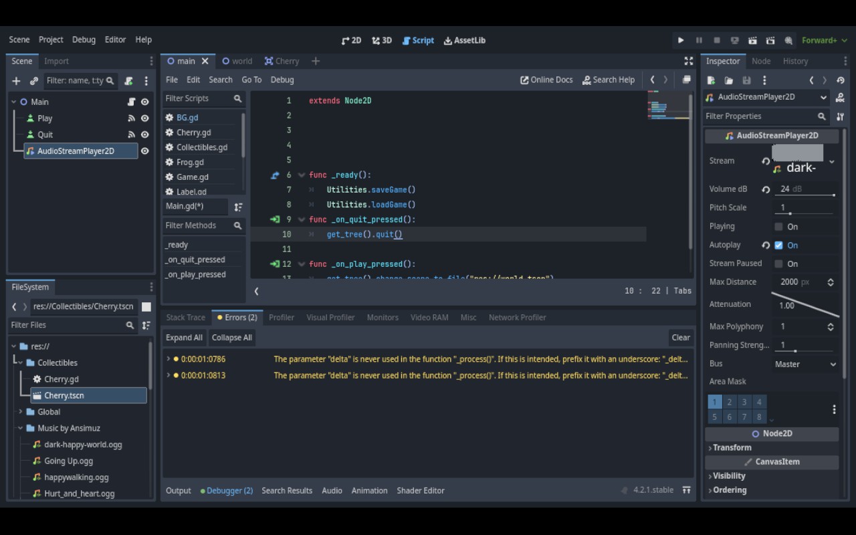Click the float script editor window icon
Screen dimensions: 856x535
pyautogui.click(x=686, y=80)
